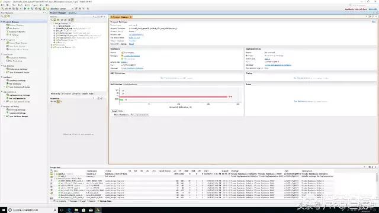The image size is (379, 213).
Task: Click the red utilization bar in graph
Action: 174,96
